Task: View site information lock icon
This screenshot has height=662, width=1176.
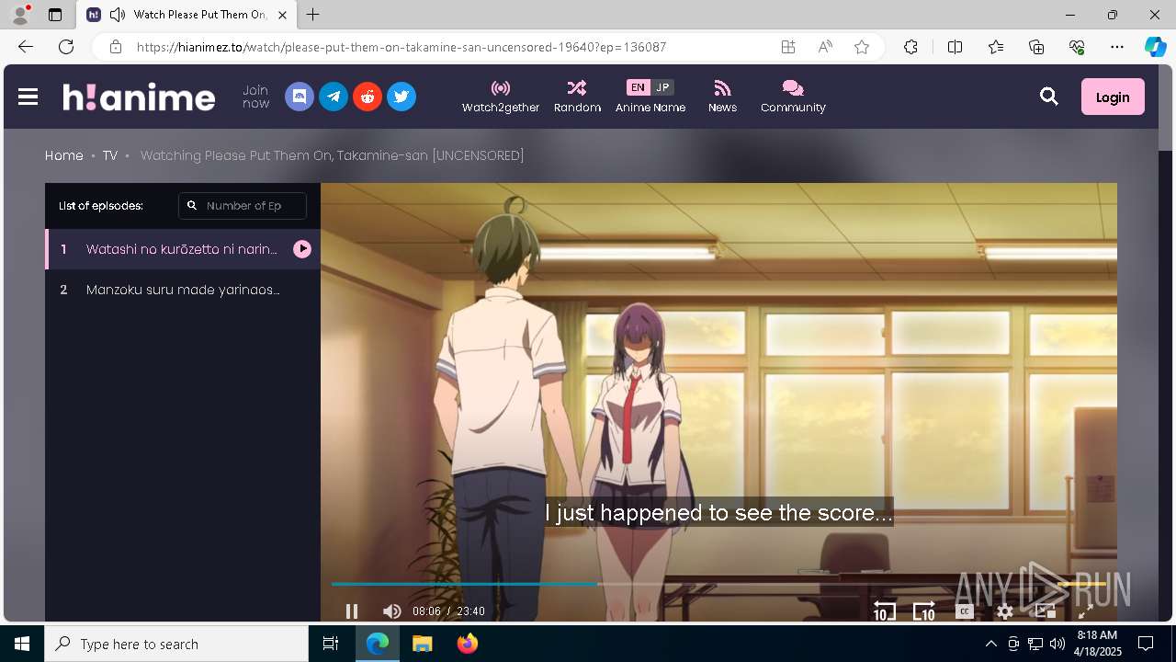Action: tap(115, 47)
